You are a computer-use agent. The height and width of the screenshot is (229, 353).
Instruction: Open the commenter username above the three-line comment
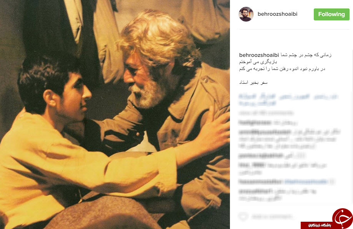[x=265, y=132]
